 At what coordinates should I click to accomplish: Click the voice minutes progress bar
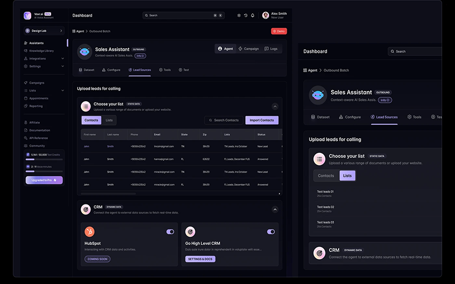(44, 172)
